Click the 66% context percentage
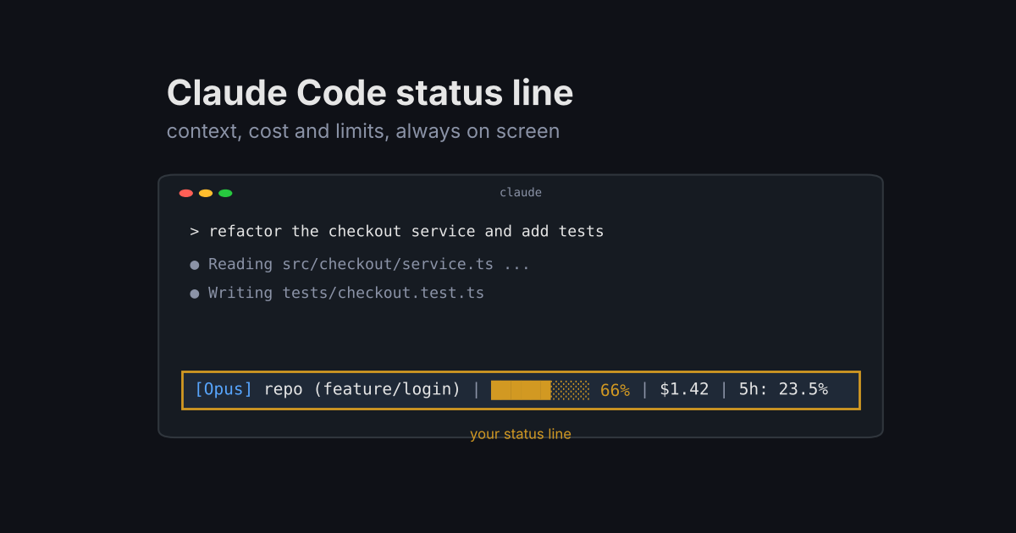This screenshot has height=533, width=1016. click(x=615, y=390)
